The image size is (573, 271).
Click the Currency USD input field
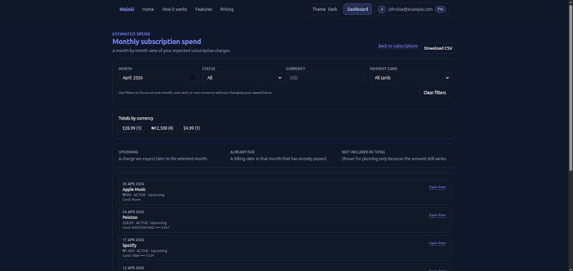pos(325,78)
